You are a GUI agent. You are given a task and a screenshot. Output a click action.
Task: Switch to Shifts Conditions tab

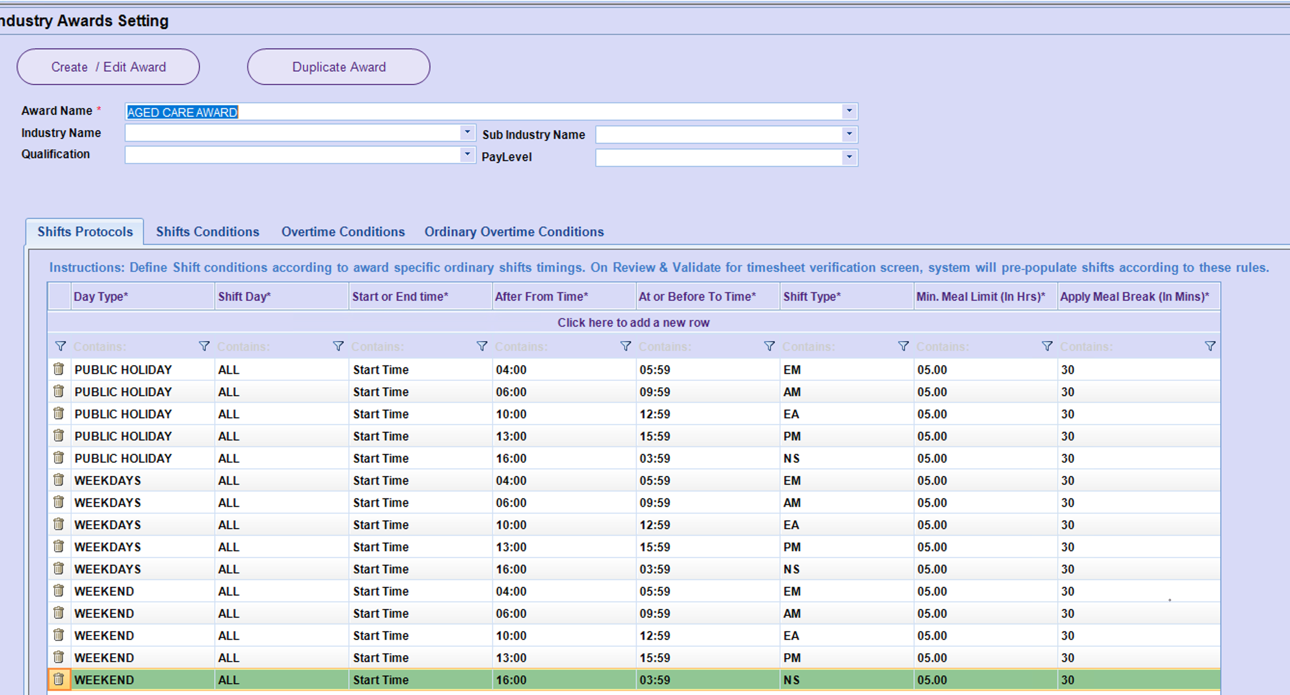pos(207,232)
